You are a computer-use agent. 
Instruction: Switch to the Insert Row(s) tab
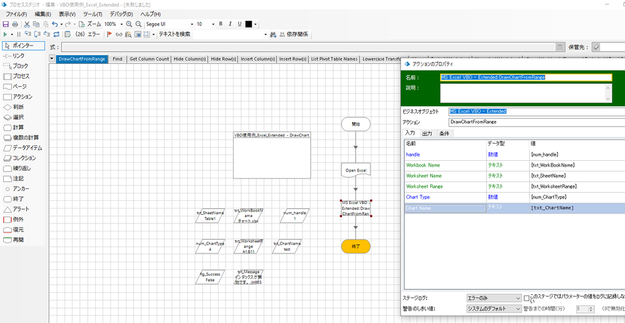pyautogui.click(x=292, y=59)
